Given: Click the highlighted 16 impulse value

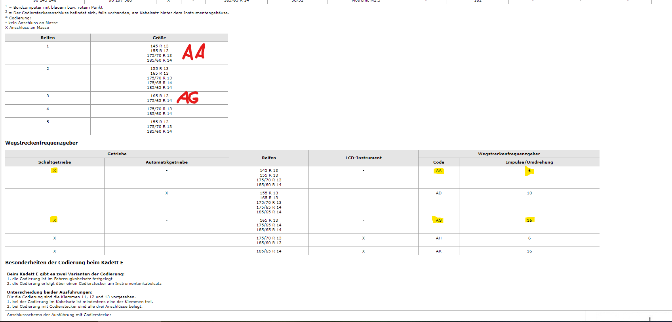Looking at the screenshot, I should click(x=529, y=220).
